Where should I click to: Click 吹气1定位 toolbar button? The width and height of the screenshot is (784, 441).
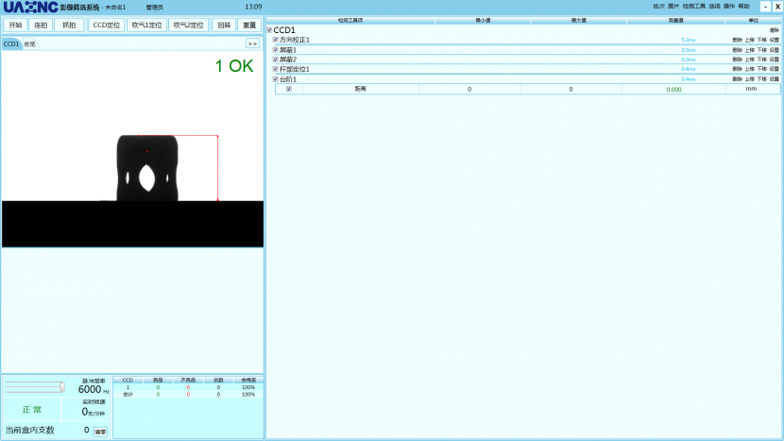pyautogui.click(x=146, y=25)
